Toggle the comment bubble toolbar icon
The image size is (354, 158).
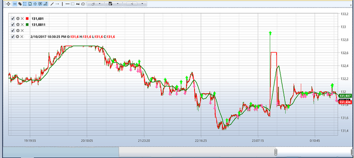pyautogui.click(x=40, y=4)
